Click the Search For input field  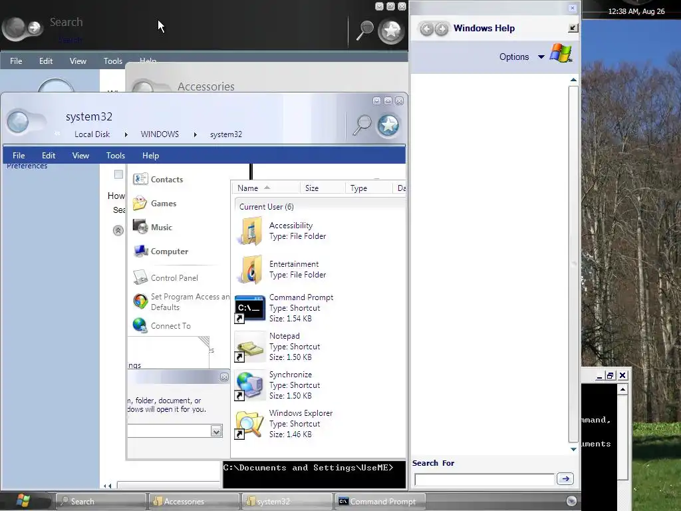tap(485, 480)
